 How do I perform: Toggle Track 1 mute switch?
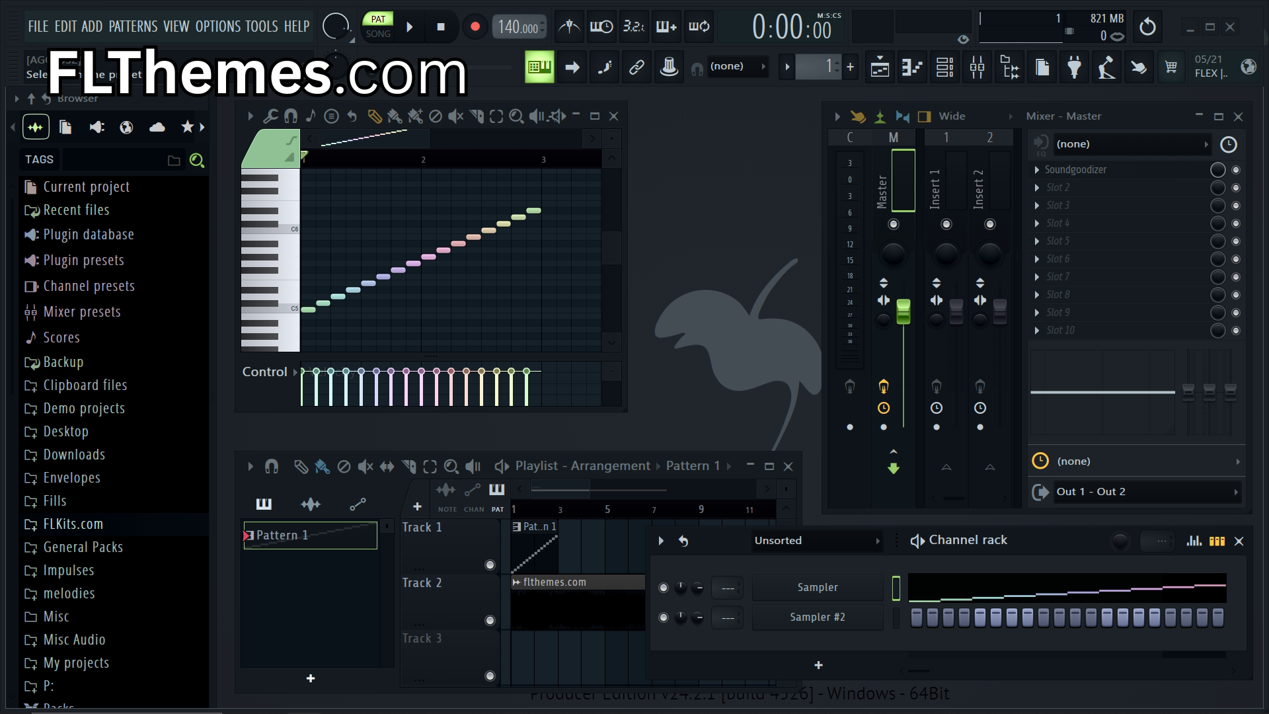[490, 565]
